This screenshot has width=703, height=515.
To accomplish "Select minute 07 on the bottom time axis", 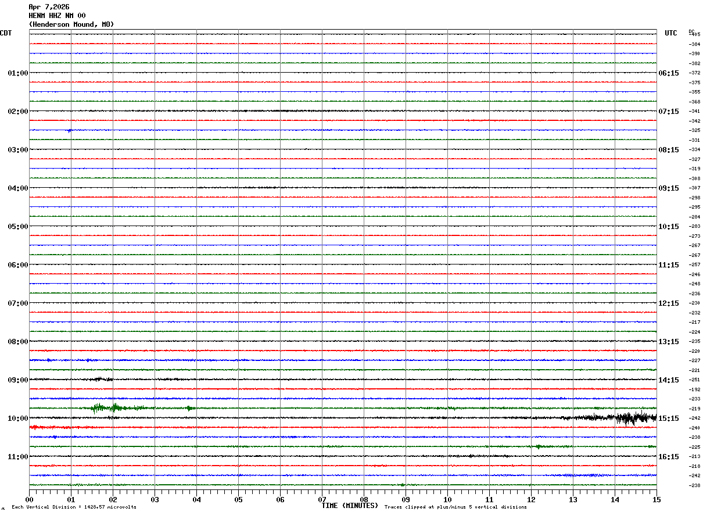I will (322, 499).
